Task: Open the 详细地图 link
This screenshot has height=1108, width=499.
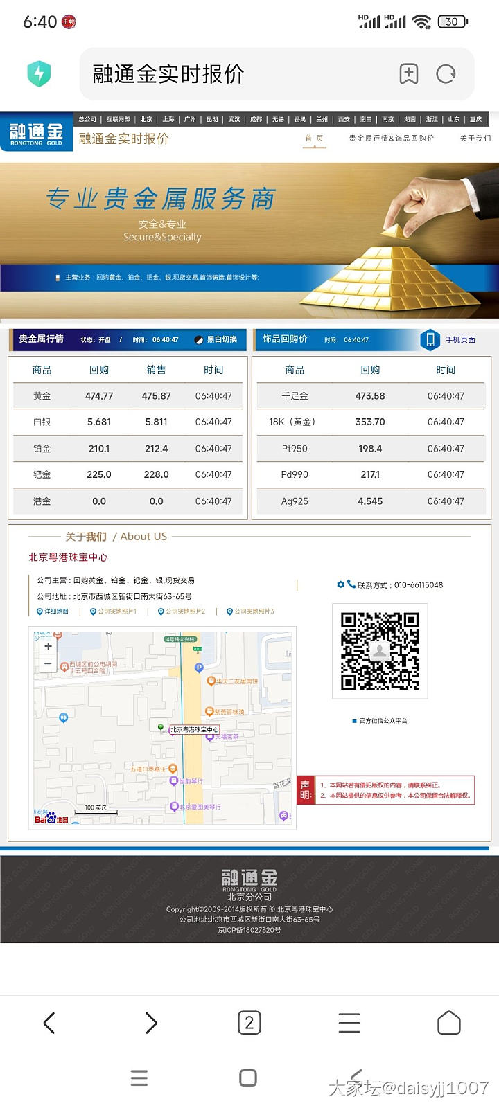Action: 53,611
